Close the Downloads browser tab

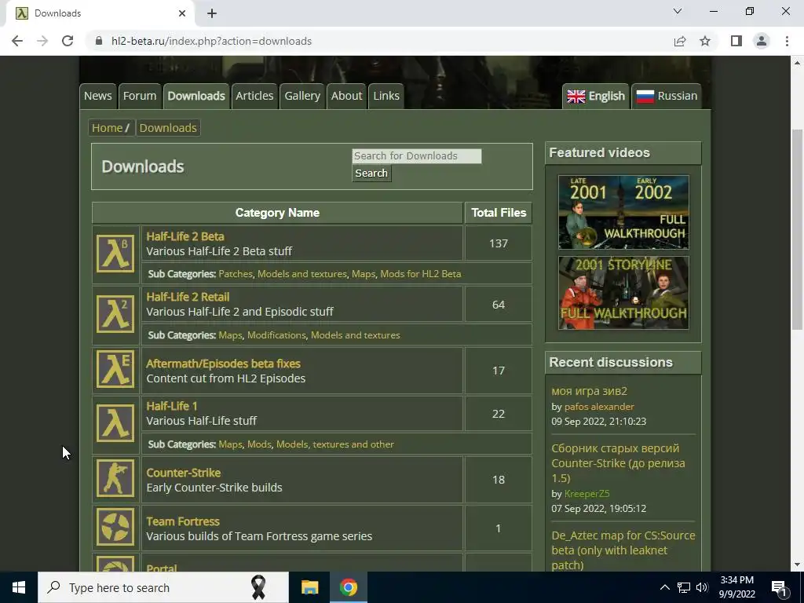182,13
